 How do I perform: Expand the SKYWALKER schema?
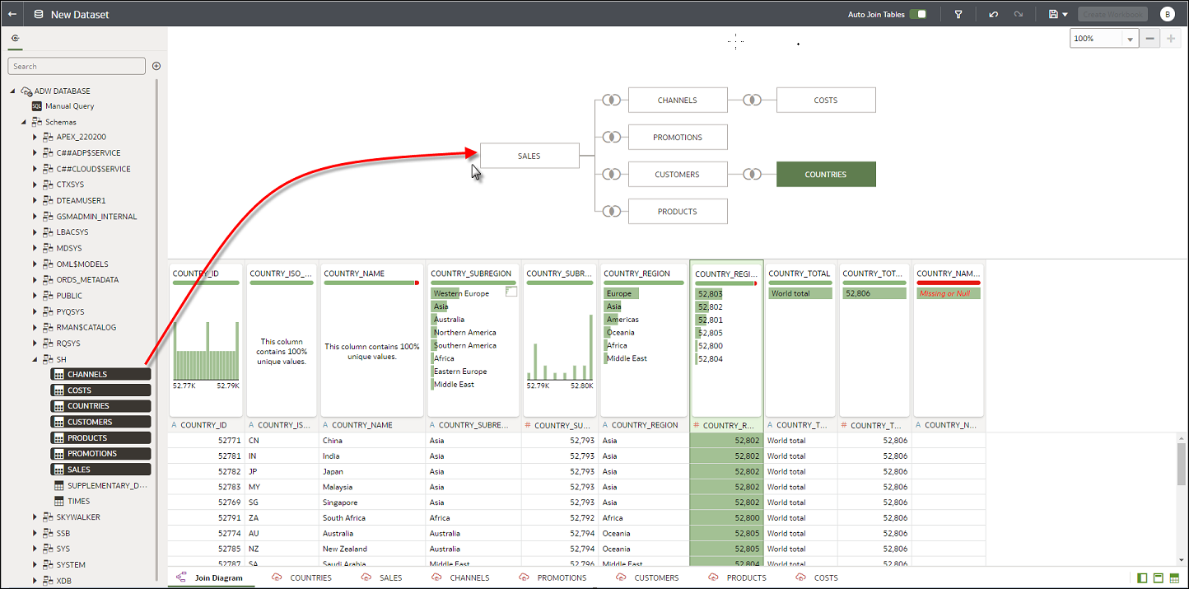(34, 517)
